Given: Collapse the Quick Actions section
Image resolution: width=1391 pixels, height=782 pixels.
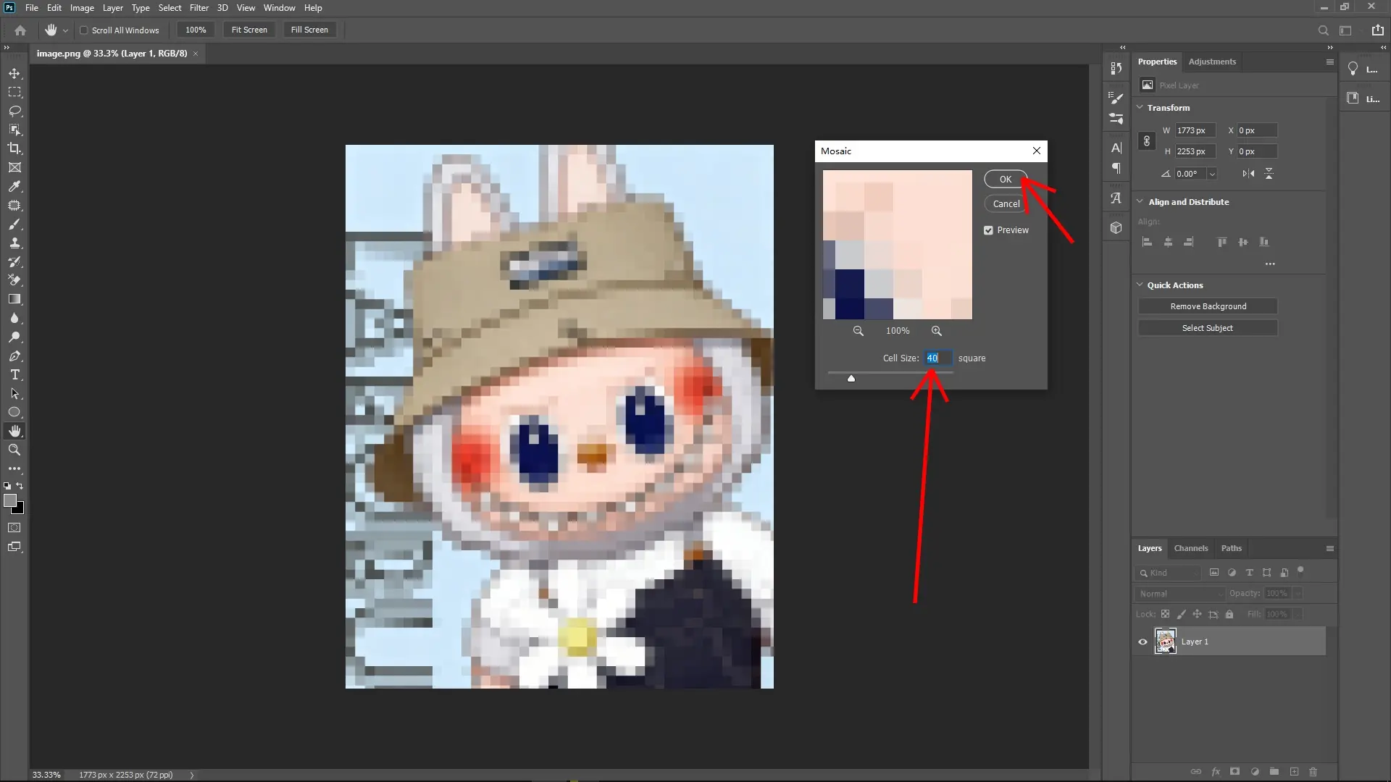Looking at the screenshot, I should (x=1140, y=285).
